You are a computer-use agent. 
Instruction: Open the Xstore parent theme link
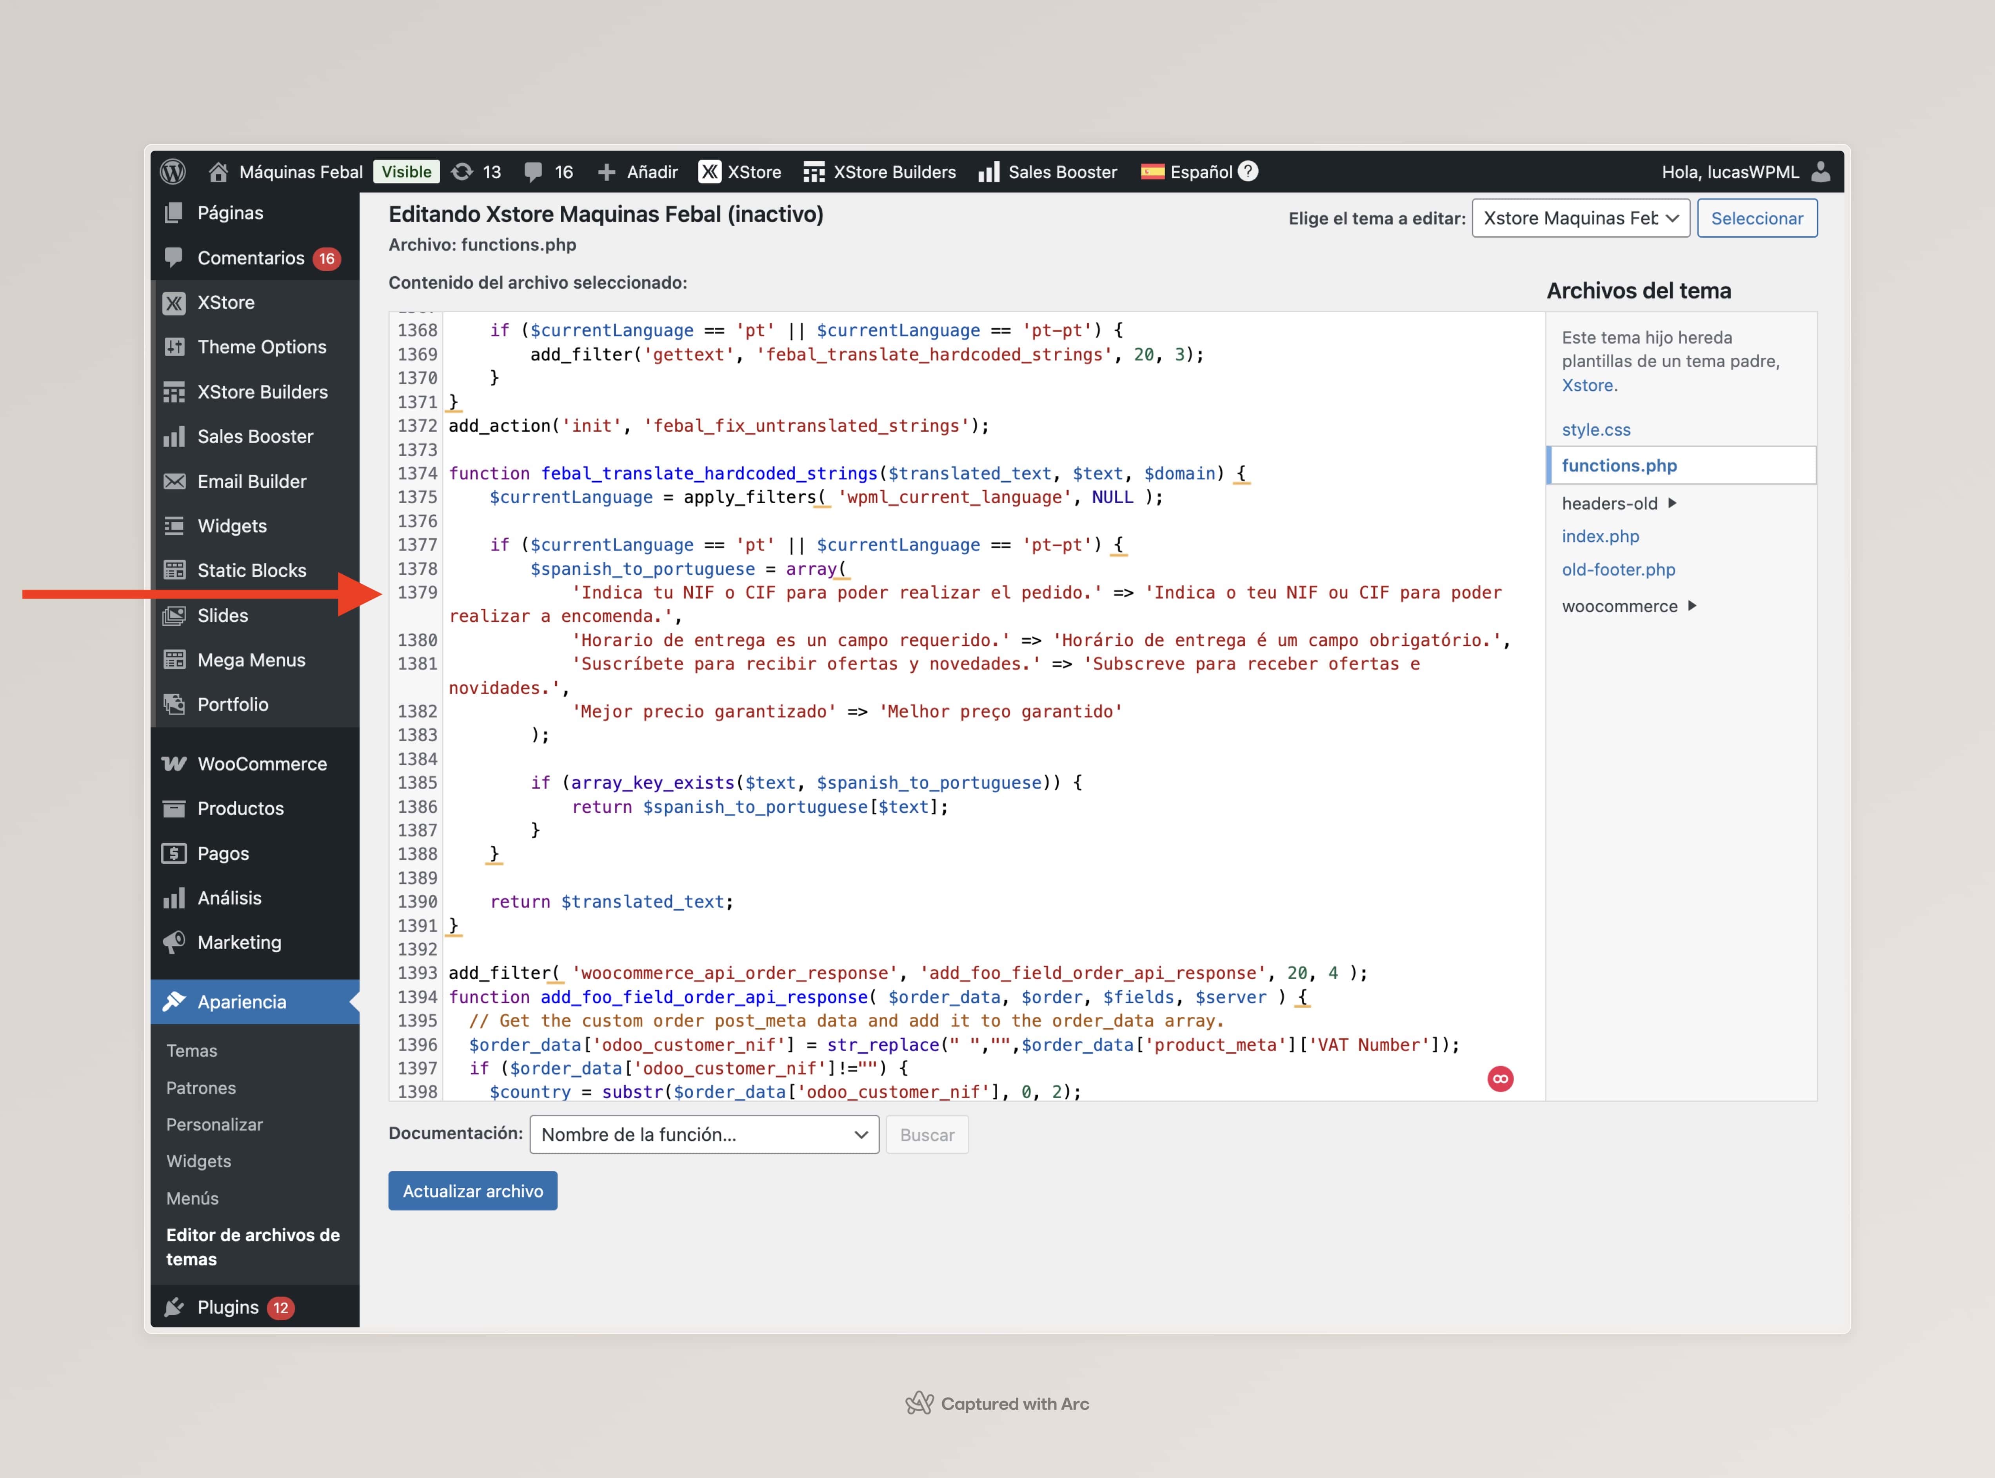pyautogui.click(x=1587, y=386)
